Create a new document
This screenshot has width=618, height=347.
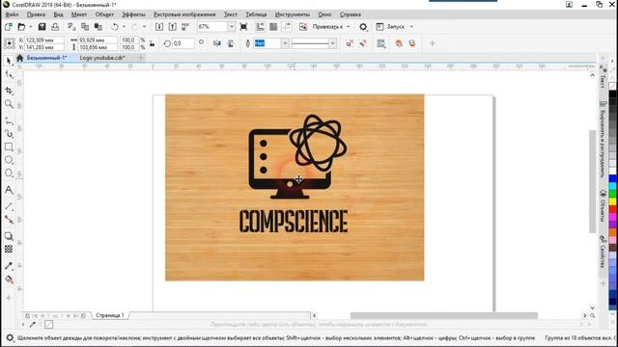click(9, 27)
